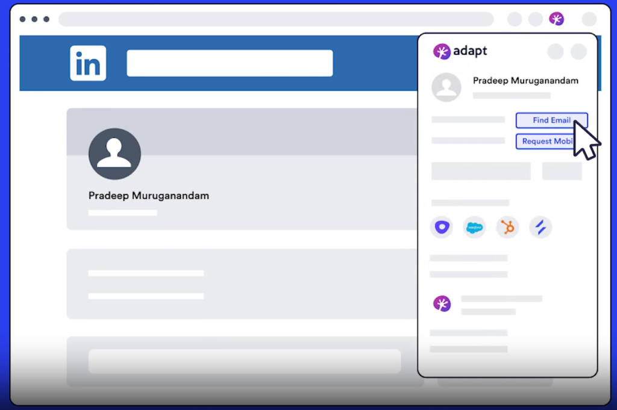617x410 pixels.
Task: Click the browser address bar
Action: 276,19
